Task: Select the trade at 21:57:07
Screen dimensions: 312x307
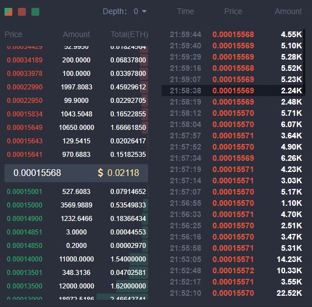Action: 233,192
